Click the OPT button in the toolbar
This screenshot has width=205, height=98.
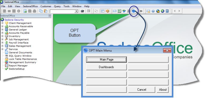pyautogui.click(x=133, y=11)
